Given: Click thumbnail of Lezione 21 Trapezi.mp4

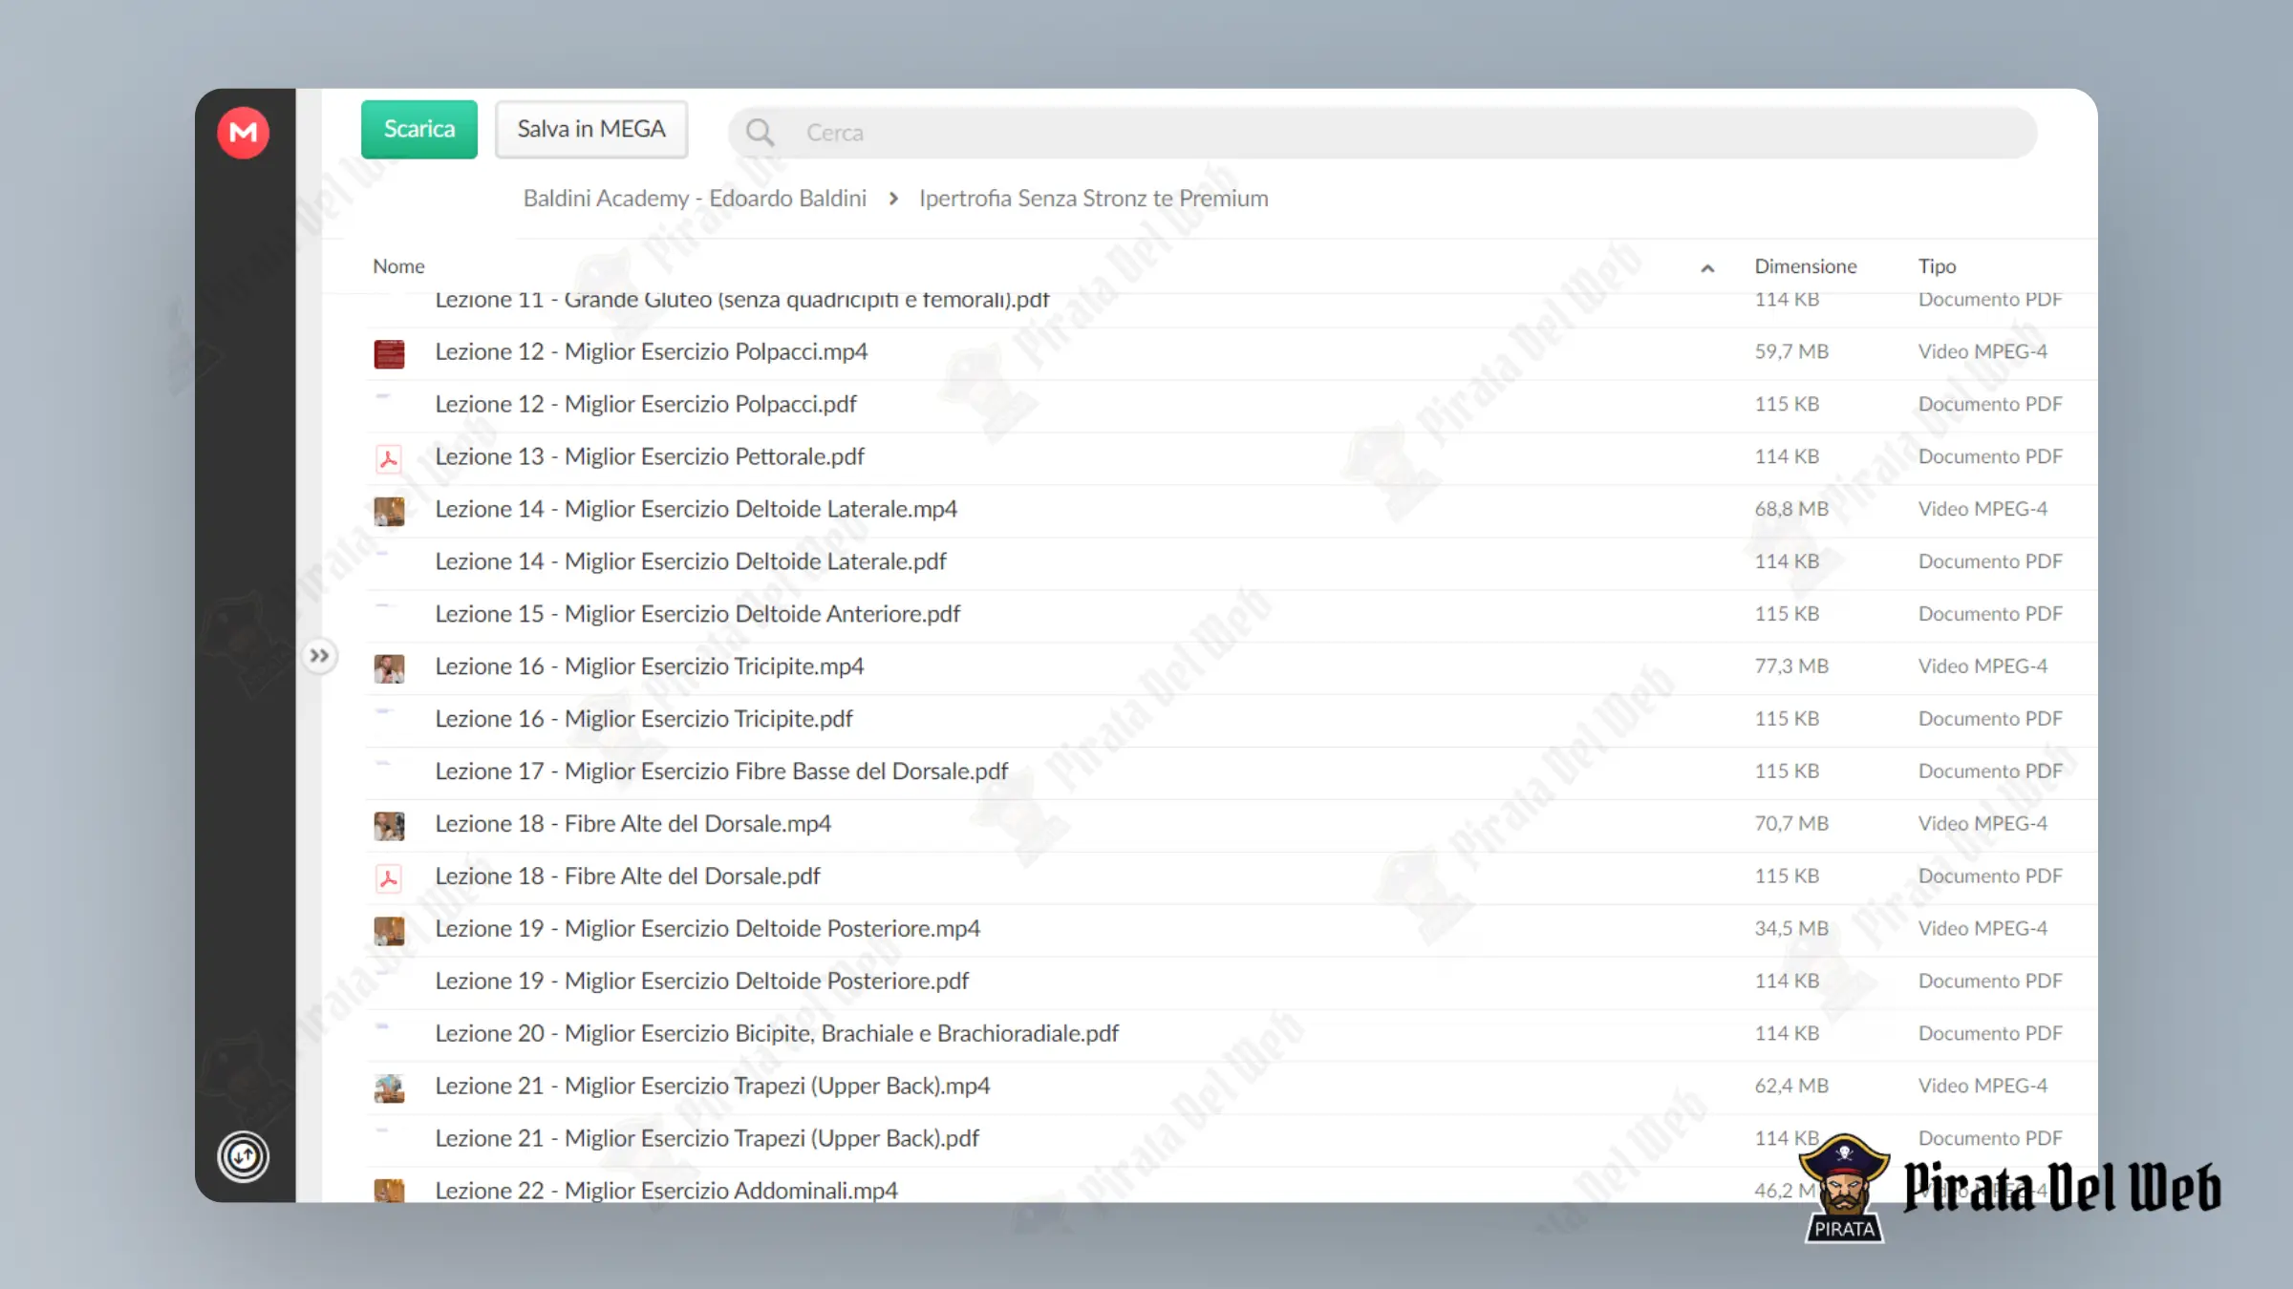Looking at the screenshot, I should pos(389,1088).
